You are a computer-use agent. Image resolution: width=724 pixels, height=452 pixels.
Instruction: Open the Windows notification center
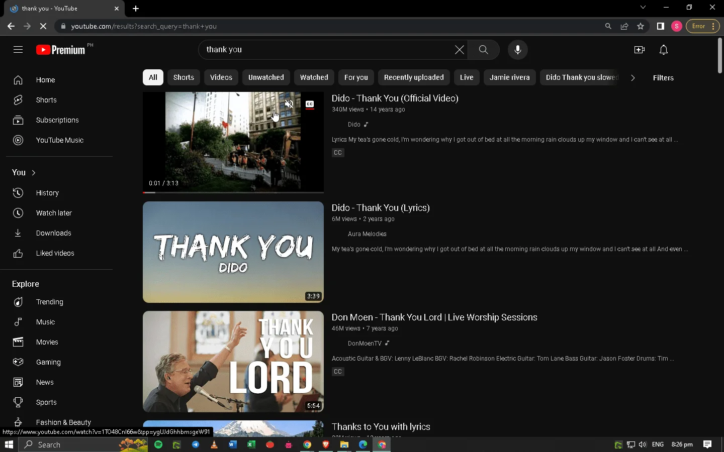click(x=707, y=444)
